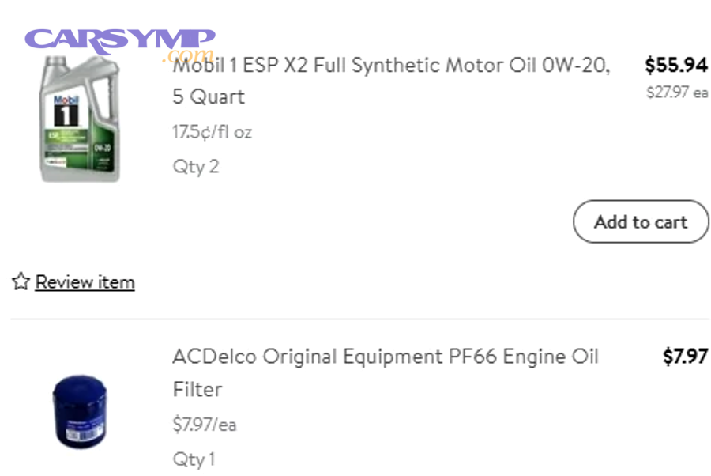Click the $7.97 filter price
This screenshot has width=711, height=476.
(684, 357)
